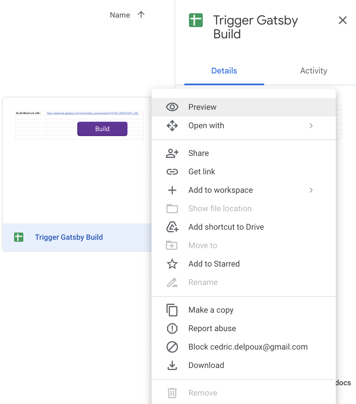
Task: Click the Make a copy icon
Action: tap(172, 310)
